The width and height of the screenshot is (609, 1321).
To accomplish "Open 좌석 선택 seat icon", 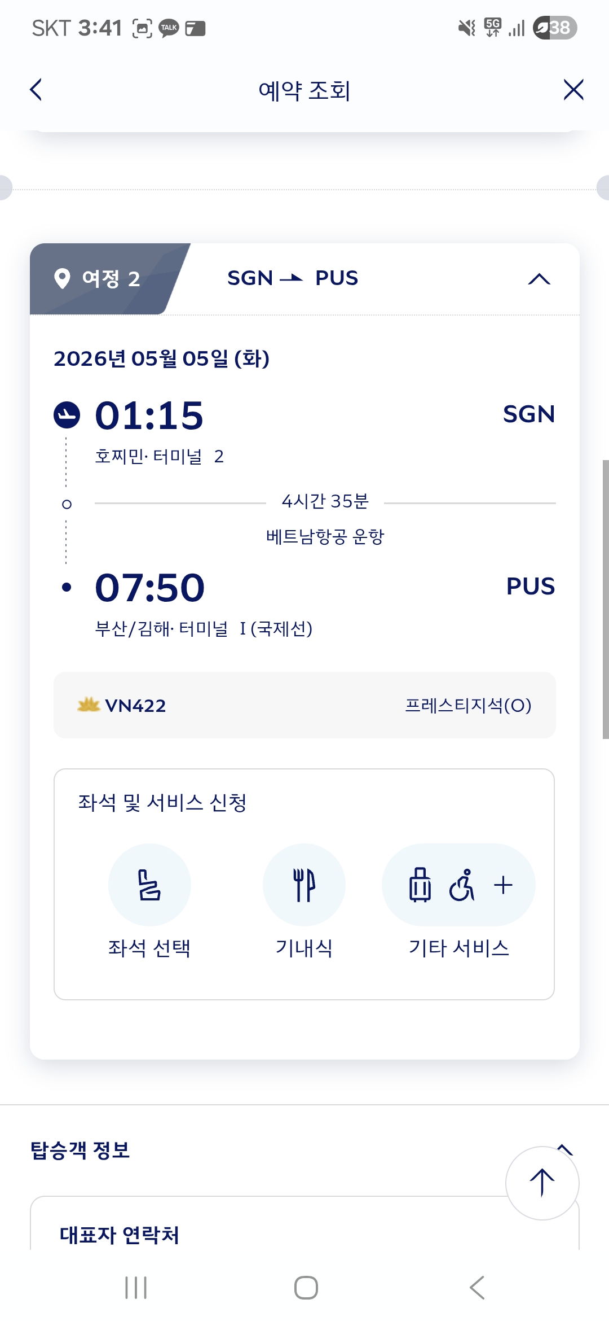I will pyautogui.click(x=149, y=884).
